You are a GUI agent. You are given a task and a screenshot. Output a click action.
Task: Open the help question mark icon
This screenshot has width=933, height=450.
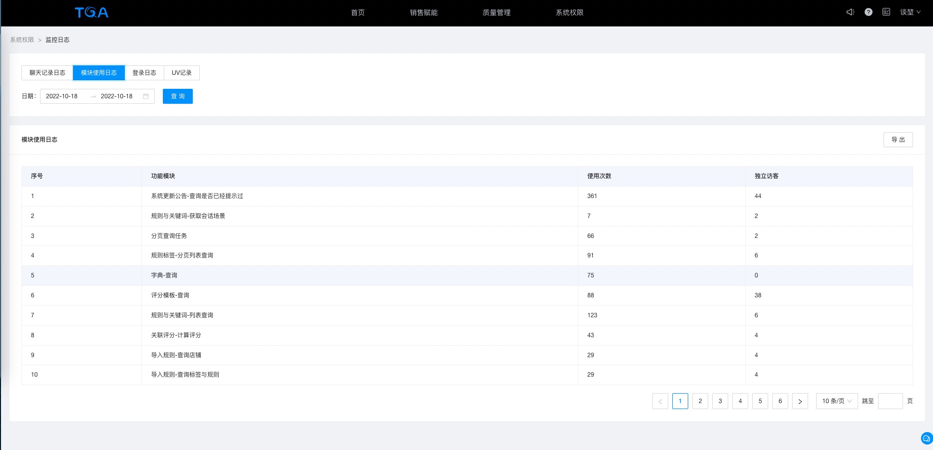[869, 12]
